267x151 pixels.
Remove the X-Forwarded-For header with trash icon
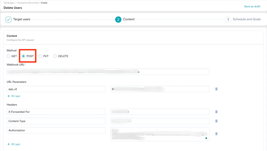[216, 111]
